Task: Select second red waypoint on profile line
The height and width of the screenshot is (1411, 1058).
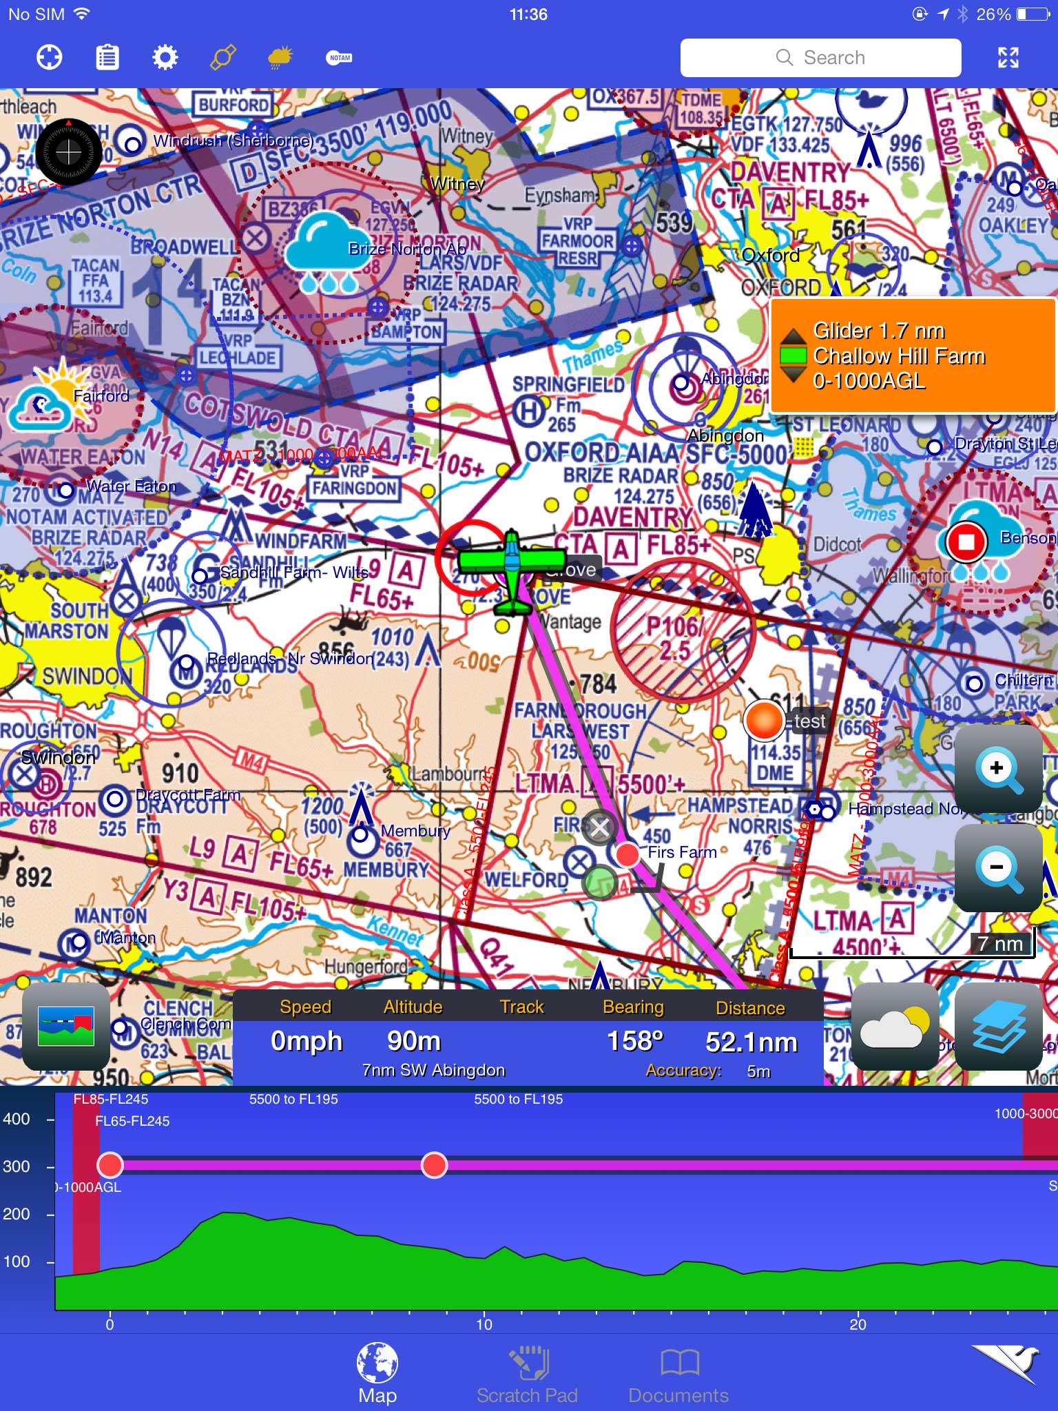Action: click(x=434, y=1164)
